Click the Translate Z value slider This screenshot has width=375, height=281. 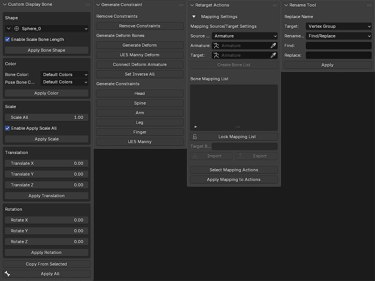[x=47, y=185]
